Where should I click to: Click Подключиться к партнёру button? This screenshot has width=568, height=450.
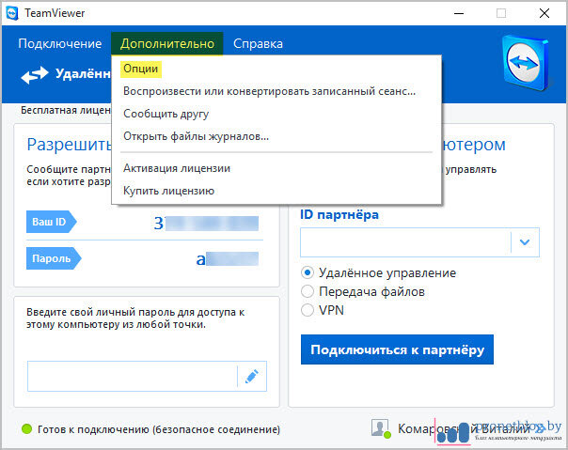(397, 349)
